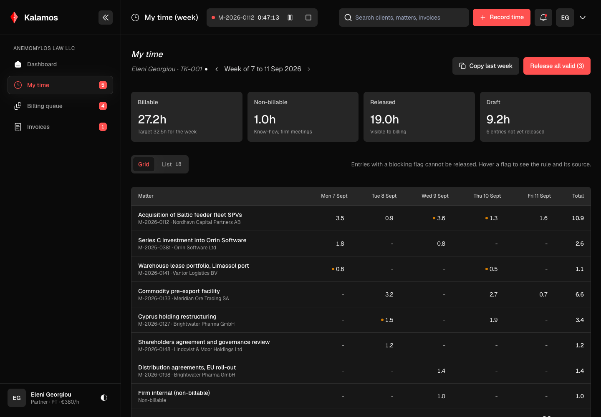601x417 pixels.
Task: Click flagged 0.5 entry for Warehouse lease Thursday
Action: pyautogui.click(x=491, y=269)
